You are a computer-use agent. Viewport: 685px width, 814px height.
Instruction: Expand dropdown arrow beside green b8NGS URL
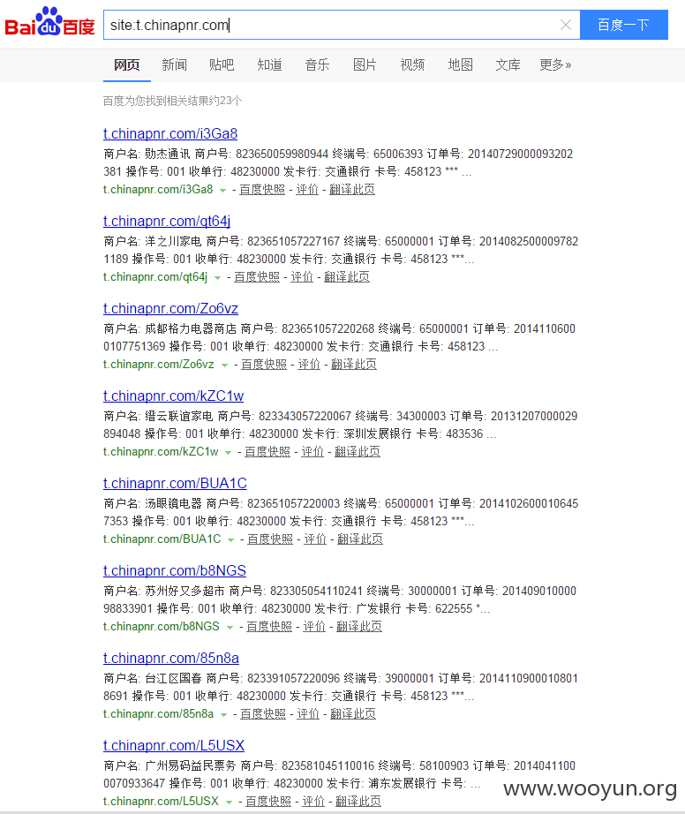point(230,627)
